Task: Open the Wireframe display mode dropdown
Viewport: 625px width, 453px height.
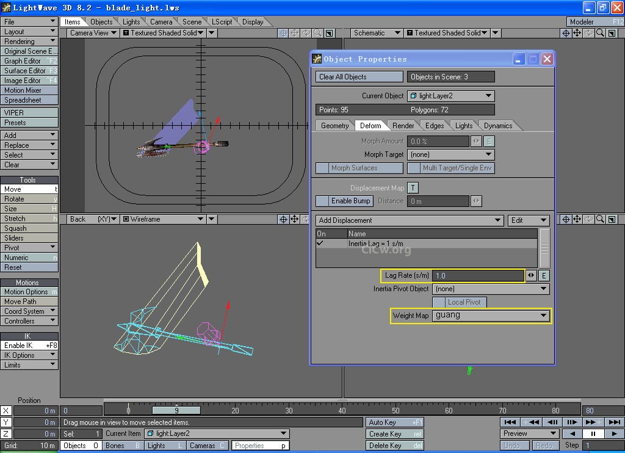Action: (163, 219)
